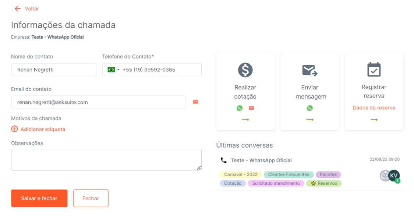The image size is (414, 216).
Task: Open the Dados da reserva link
Action: [x=374, y=108]
